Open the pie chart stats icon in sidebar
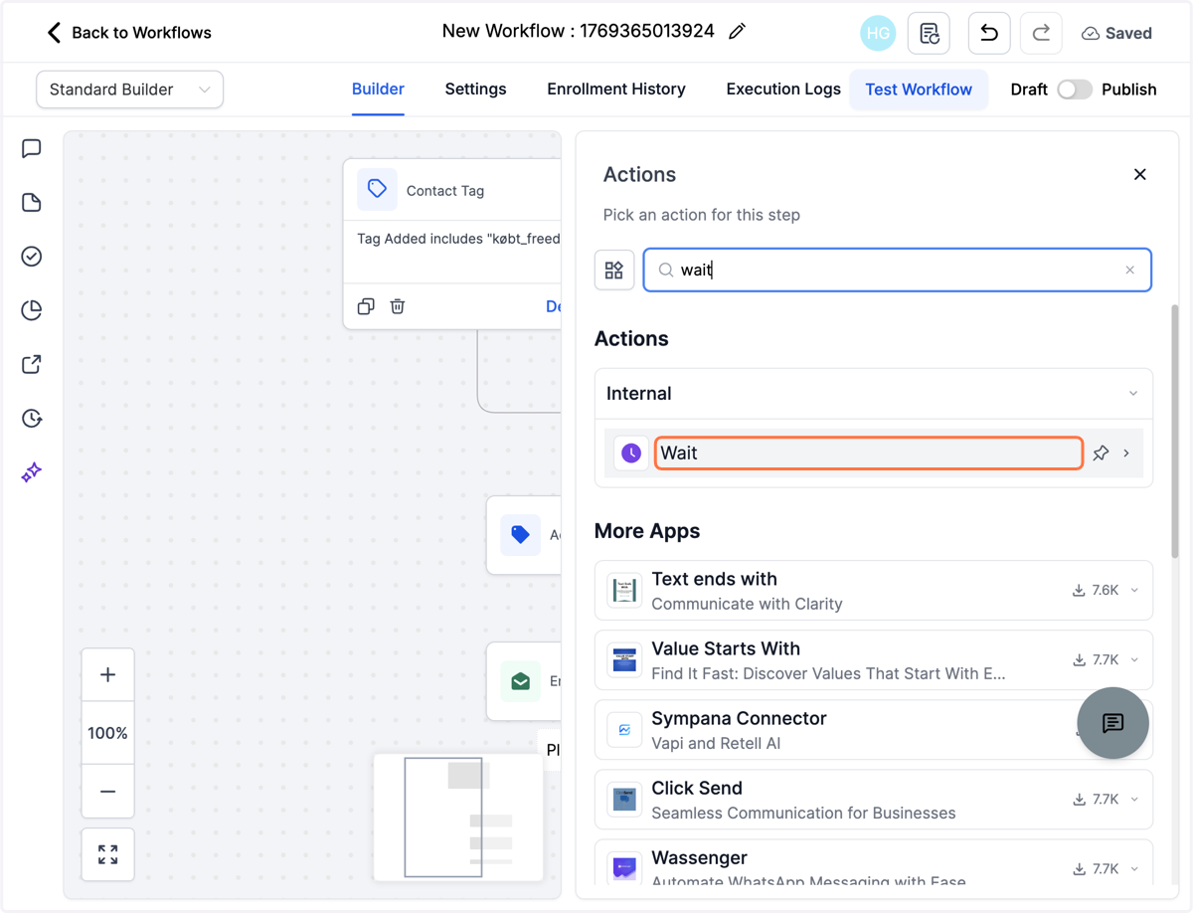 (x=32, y=310)
